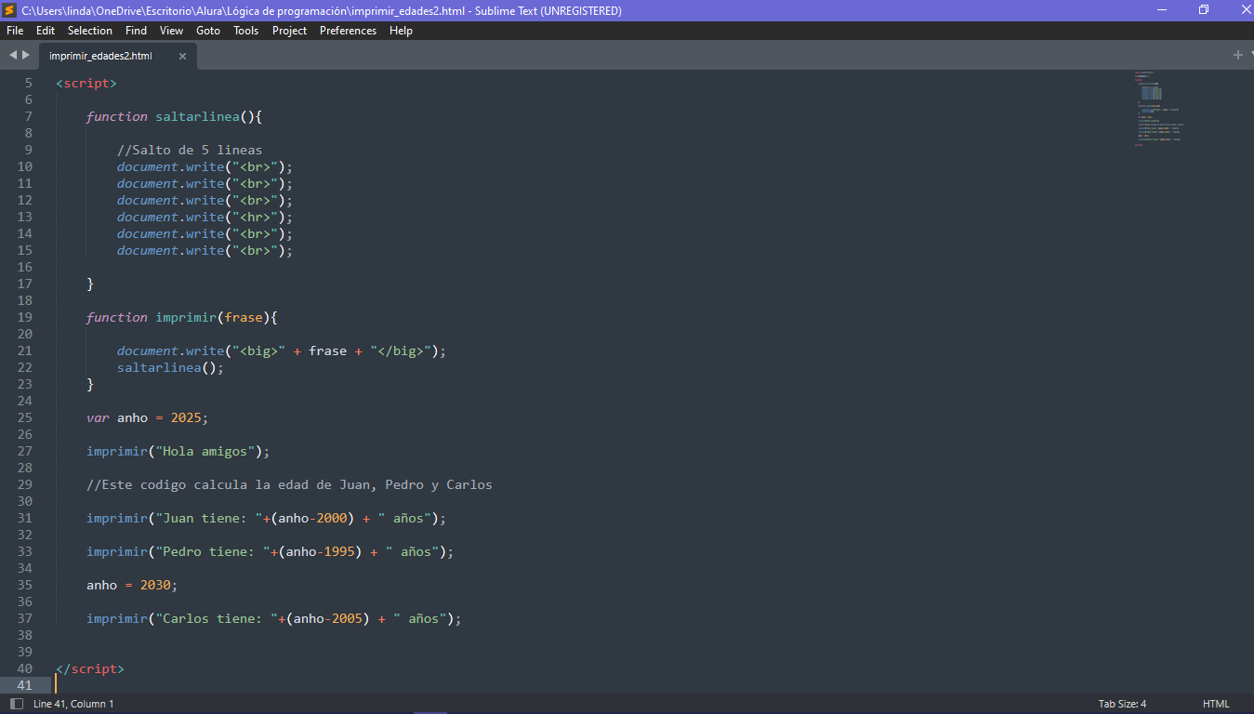Click the "<hr>" string on line 13
The image size is (1254, 714).
click(x=256, y=217)
